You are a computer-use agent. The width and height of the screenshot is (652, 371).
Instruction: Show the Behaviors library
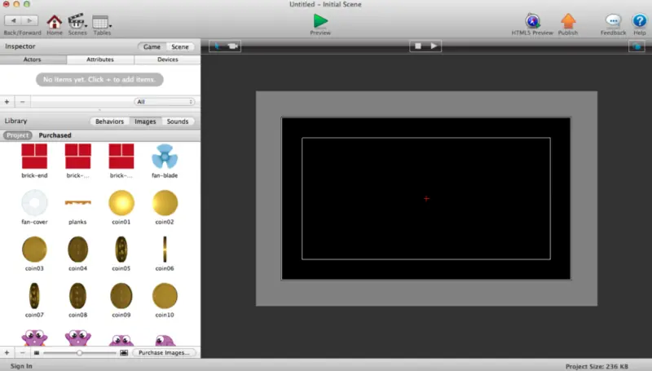109,121
